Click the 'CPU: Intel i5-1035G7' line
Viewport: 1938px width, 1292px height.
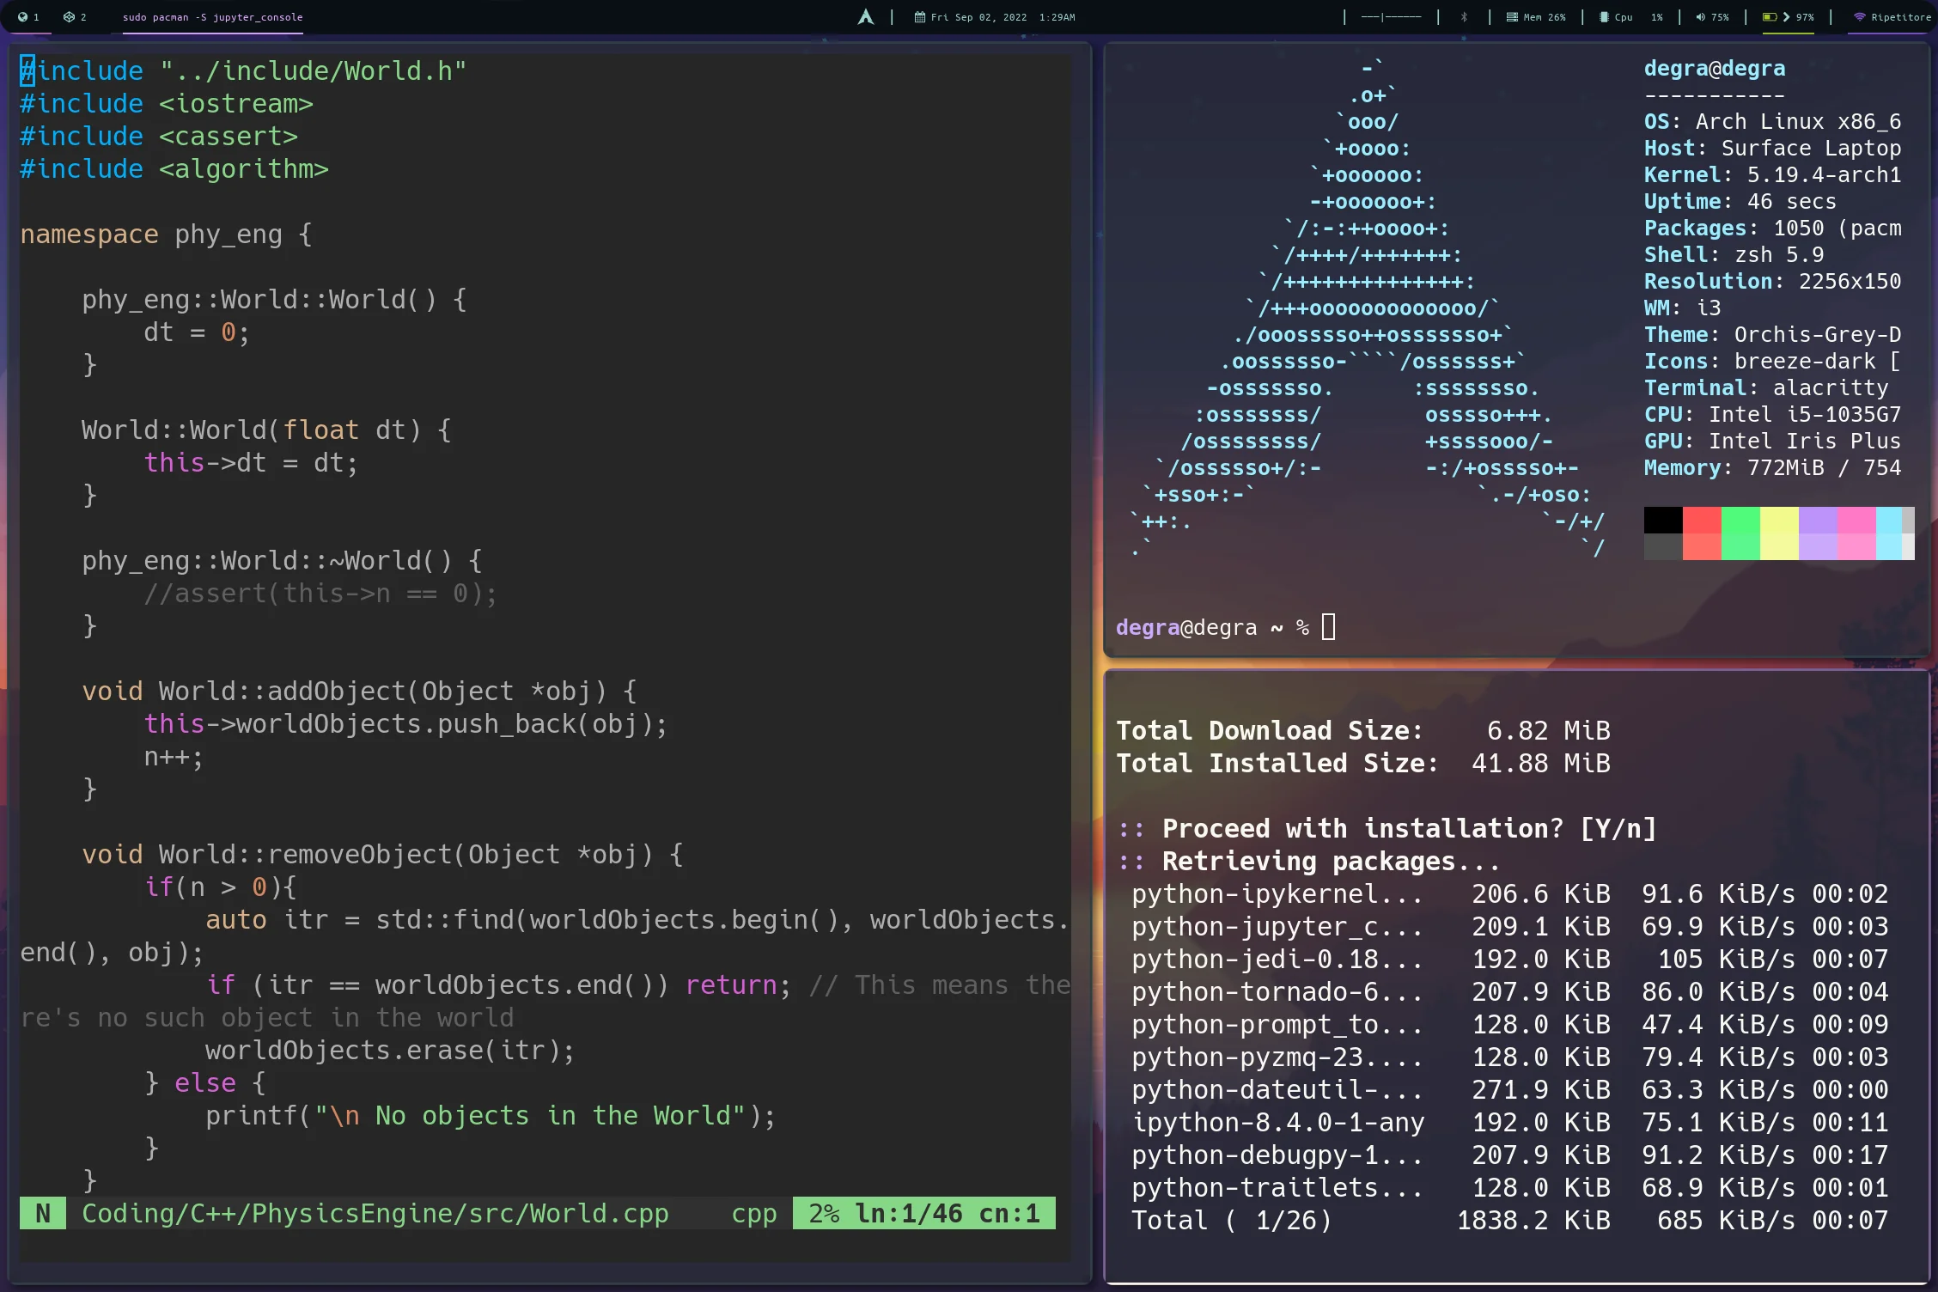(x=1772, y=414)
